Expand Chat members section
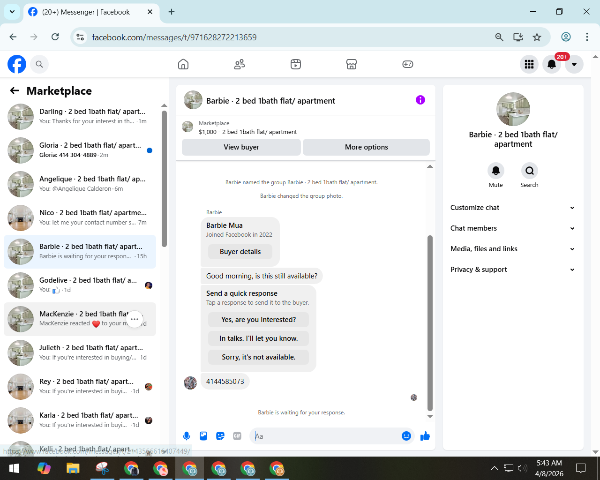The image size is (600, 480). 513,228
